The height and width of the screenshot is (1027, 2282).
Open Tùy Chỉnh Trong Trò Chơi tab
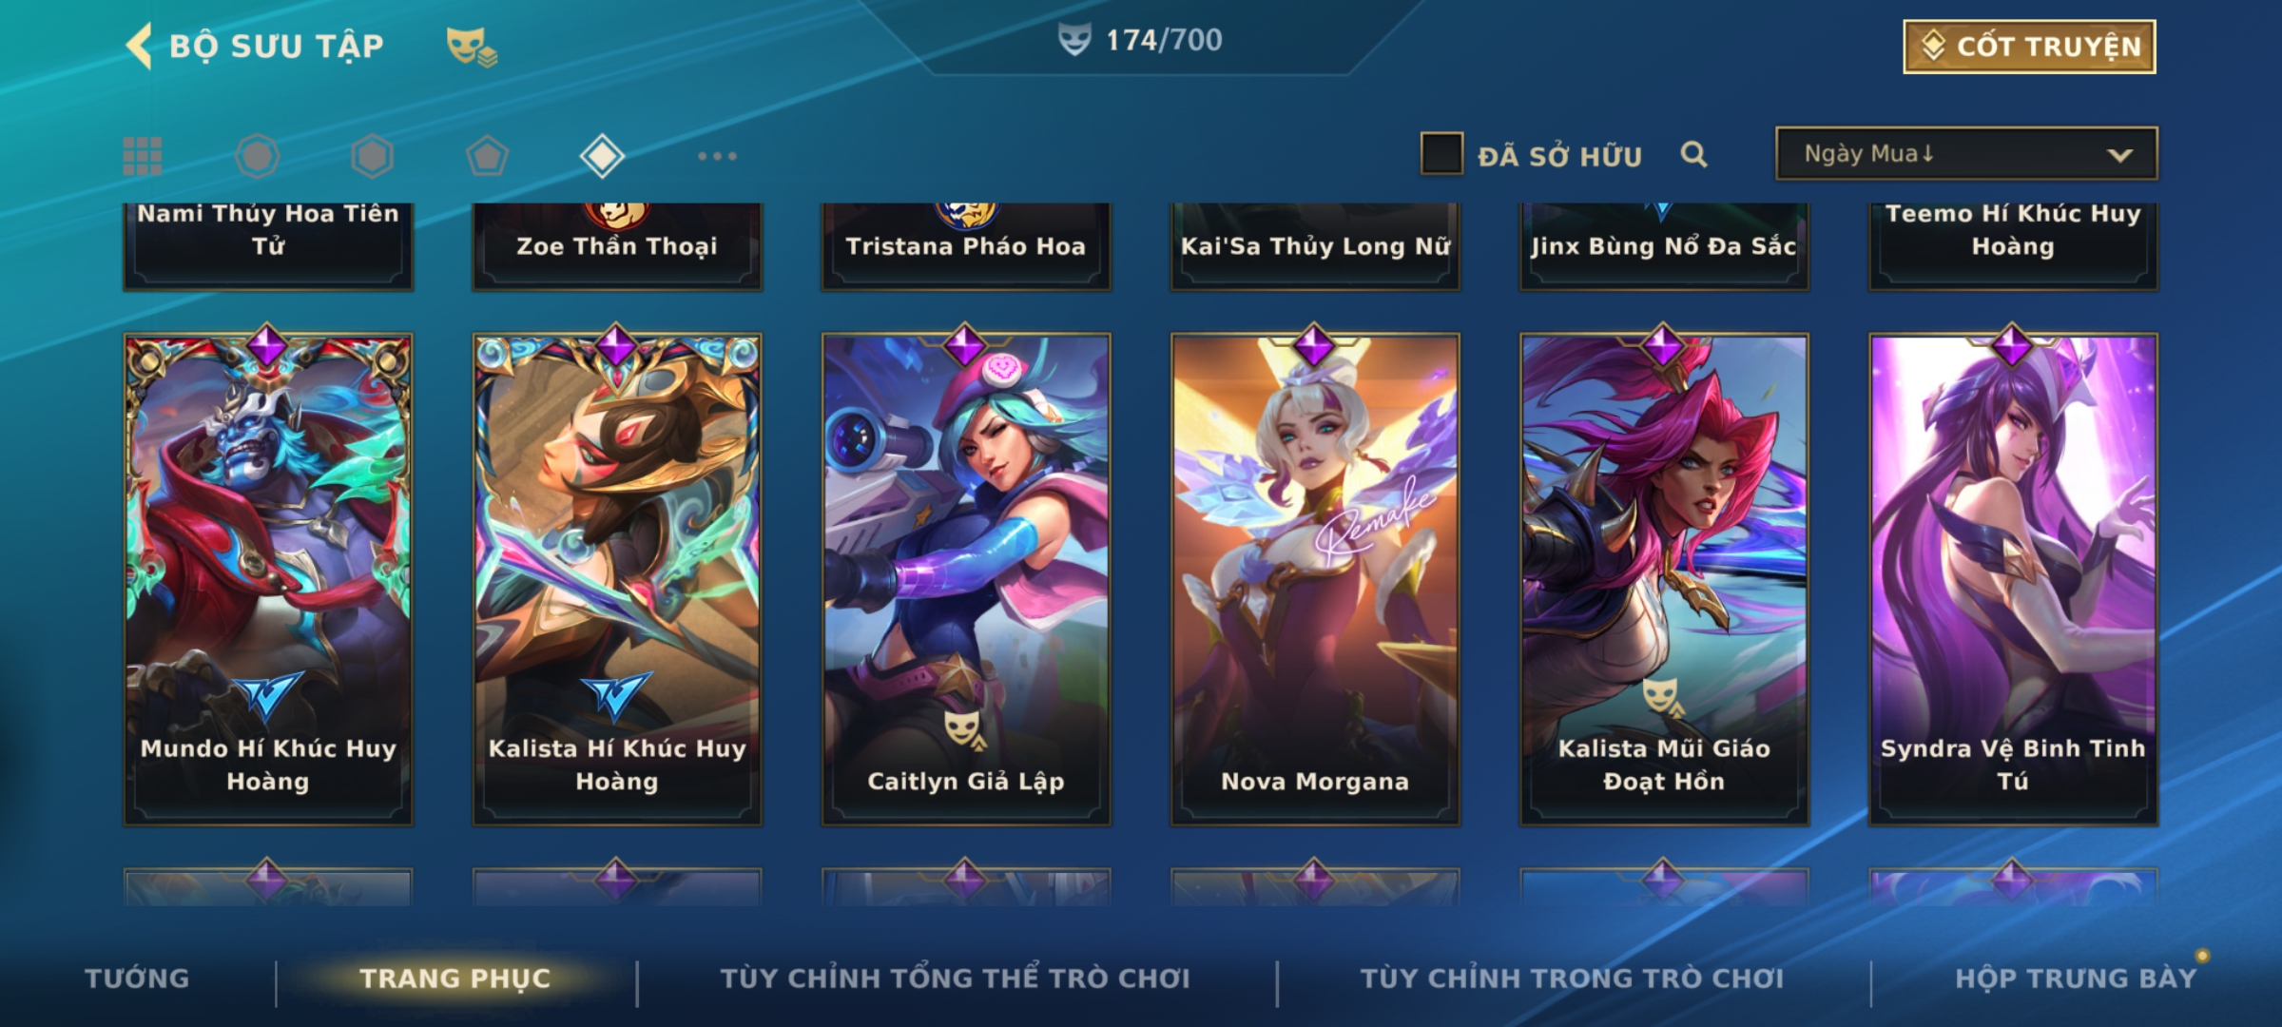pyautogui.click(x=1573, y=979)
